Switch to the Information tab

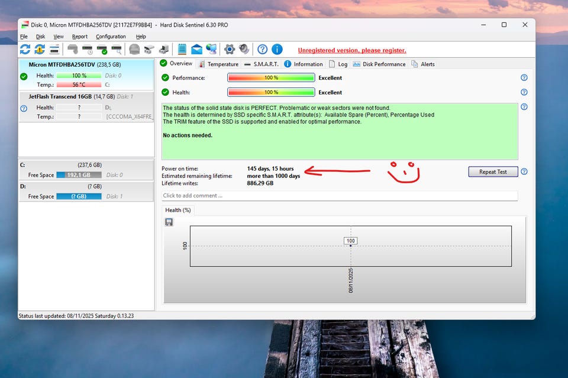(304, 64)
